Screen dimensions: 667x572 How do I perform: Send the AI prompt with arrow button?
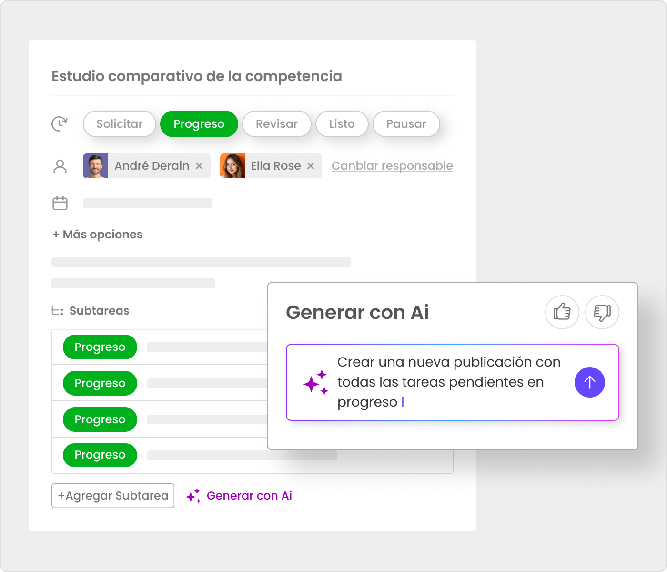click(590, 382)
